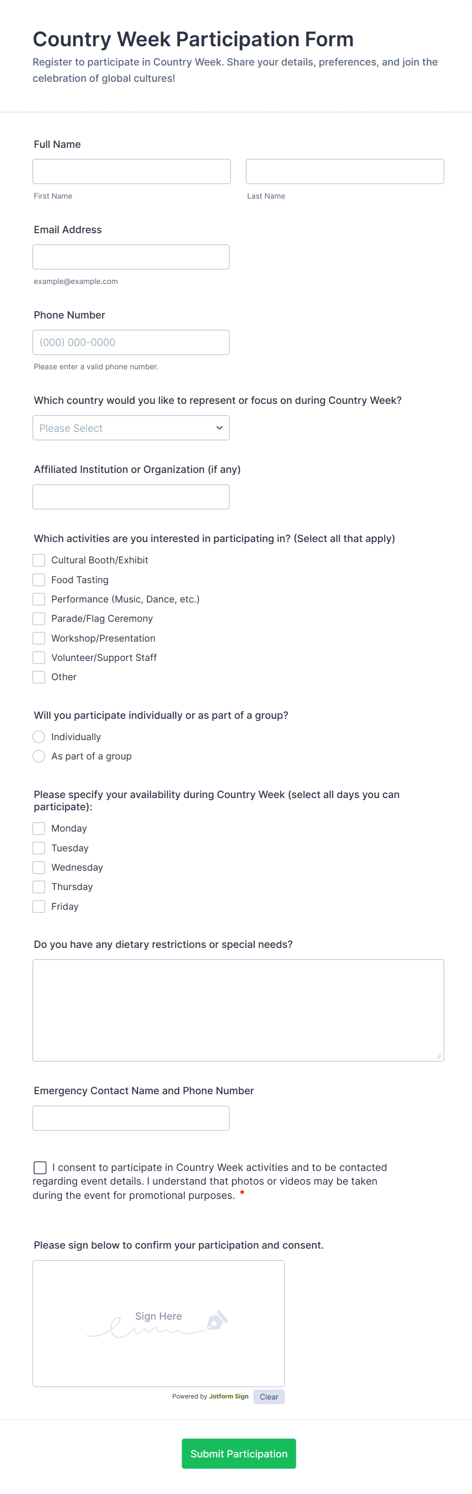
Task: Choose As part of a group
Action: pyautogui.click(x=39, y=756)
